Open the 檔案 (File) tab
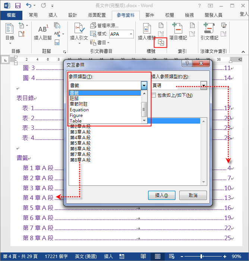 (x=11, y=15)
